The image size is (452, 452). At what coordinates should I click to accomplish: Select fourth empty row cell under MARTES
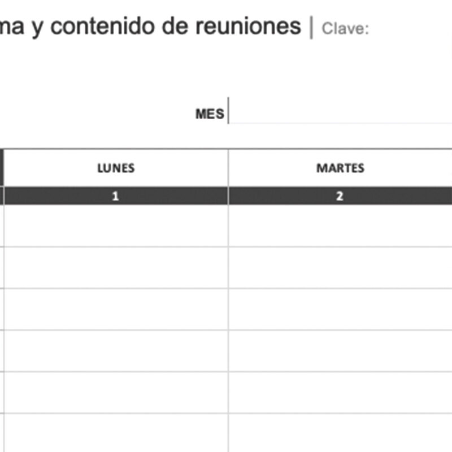pos(340,351)
